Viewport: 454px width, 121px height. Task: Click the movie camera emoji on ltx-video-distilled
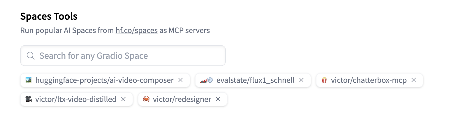click(28, 99)
